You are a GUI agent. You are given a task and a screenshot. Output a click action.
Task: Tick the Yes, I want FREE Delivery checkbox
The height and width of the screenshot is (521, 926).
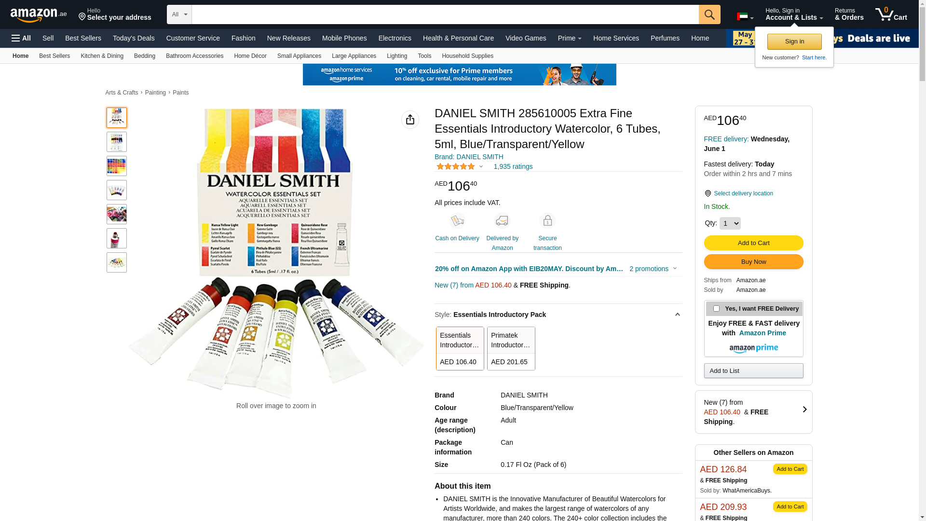click(x=716, y=309)
